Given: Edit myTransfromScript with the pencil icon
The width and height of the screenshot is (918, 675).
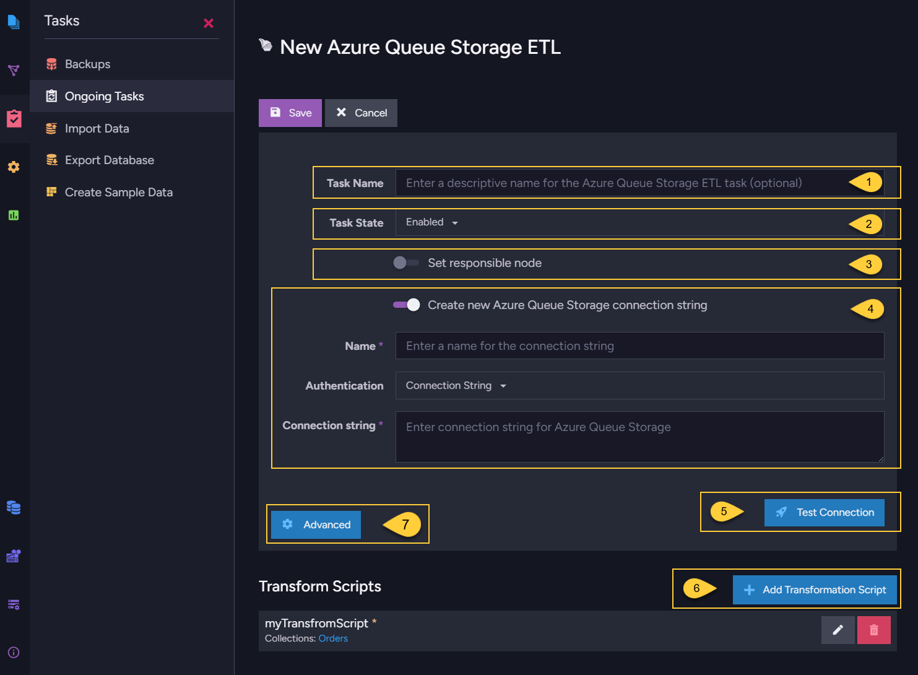Looking at the screenshot, I should pos(838,630).
